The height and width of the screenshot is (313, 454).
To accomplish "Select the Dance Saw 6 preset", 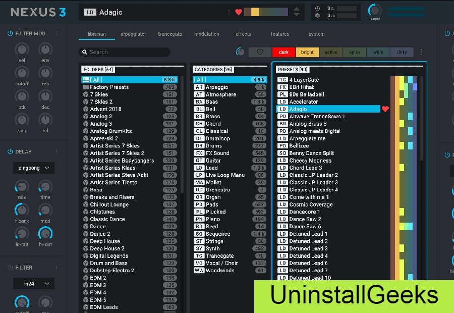I will [328, 227].
